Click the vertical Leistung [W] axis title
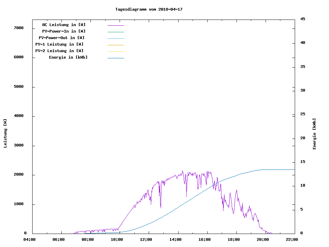 [5, 133]
